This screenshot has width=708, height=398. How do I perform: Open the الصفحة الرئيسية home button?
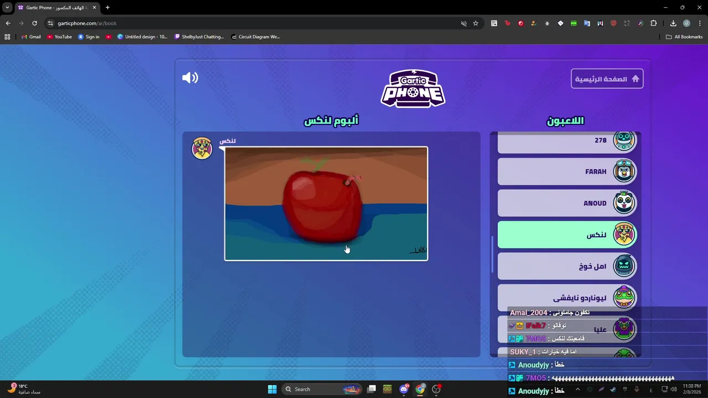[607, 78]
